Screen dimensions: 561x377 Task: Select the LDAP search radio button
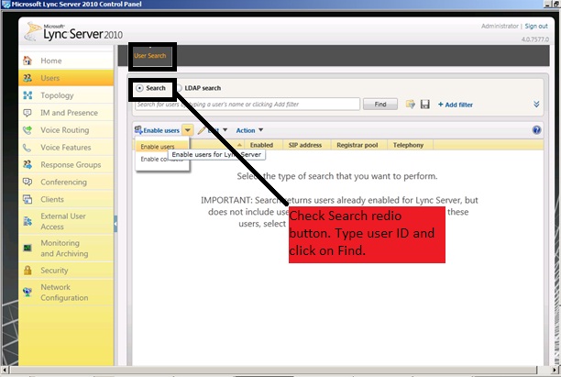pos(180,88)
